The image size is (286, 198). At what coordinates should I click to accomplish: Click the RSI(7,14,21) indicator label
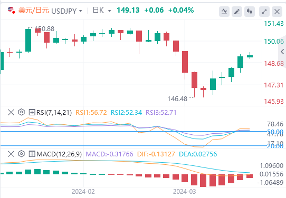[54, 113]
